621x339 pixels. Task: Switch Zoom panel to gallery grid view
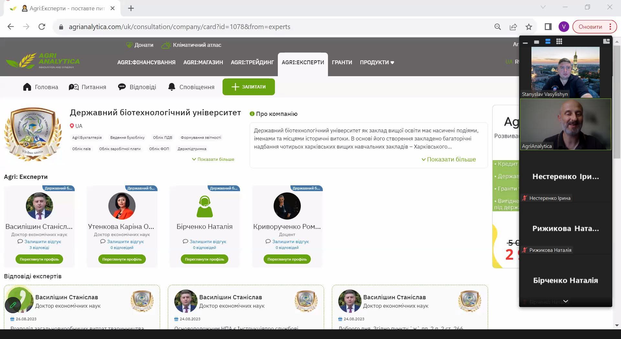click(x=559, y=41)
